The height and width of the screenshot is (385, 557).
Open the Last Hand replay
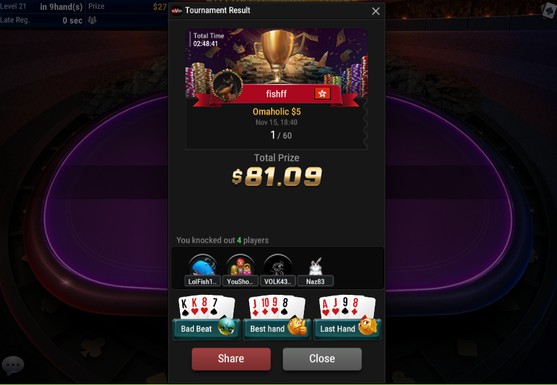(x=347, y=329)
